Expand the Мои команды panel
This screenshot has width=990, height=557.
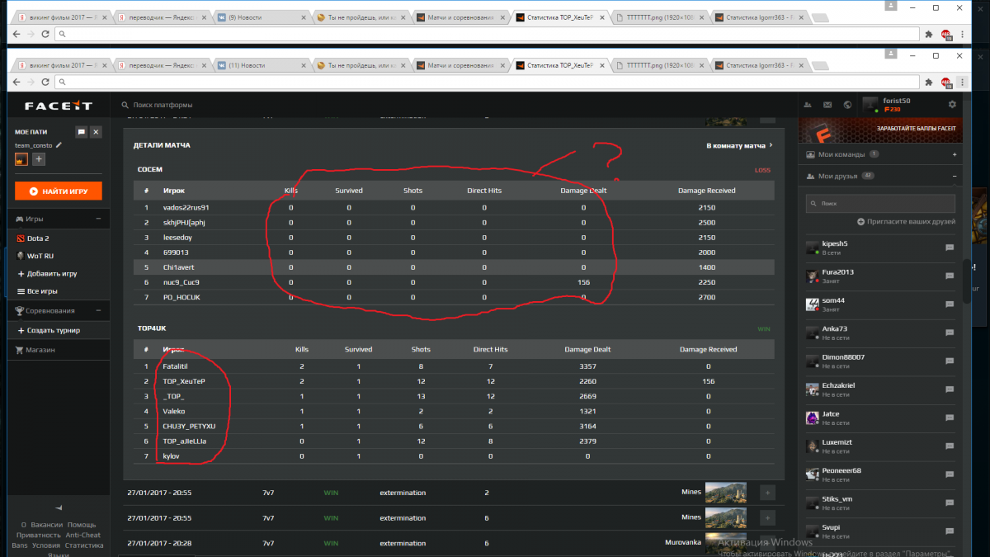pos(954,154)
